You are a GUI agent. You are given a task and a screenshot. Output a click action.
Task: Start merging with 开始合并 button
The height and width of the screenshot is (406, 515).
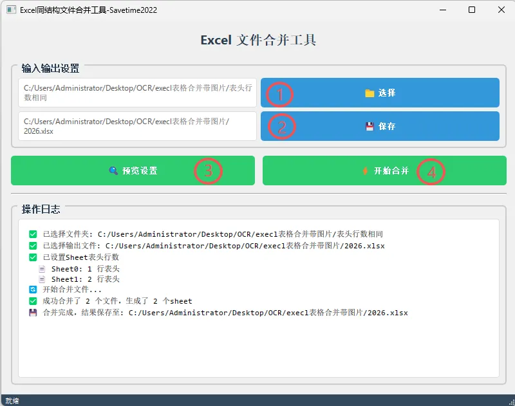click(384, 171)
